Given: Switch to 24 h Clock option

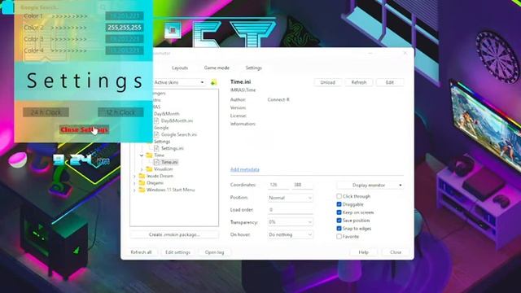Looking at the screenshot, I should pos(46,112).
